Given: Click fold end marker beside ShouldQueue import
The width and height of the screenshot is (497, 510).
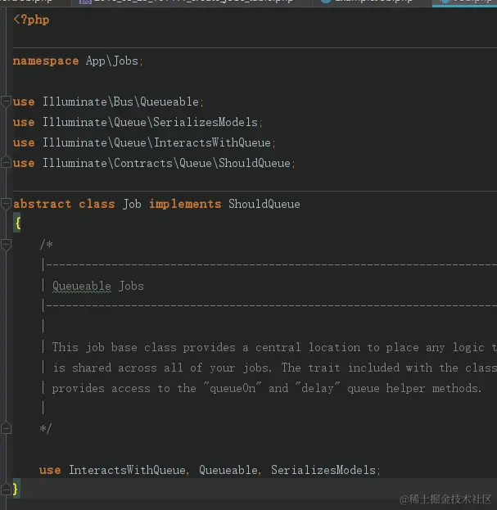Looking at the screenshot, I should (x=6, y=161).
